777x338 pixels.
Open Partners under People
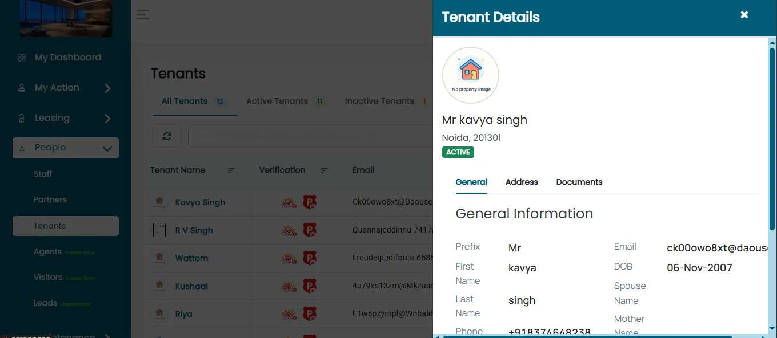coord(50,199)
